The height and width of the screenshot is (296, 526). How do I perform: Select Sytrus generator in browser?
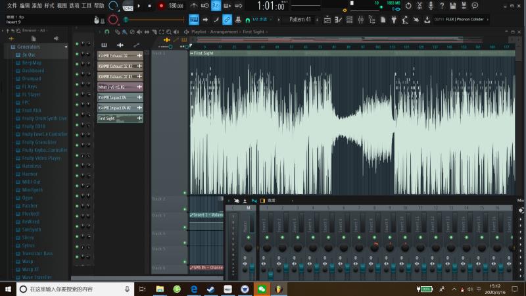coord(28,245)
